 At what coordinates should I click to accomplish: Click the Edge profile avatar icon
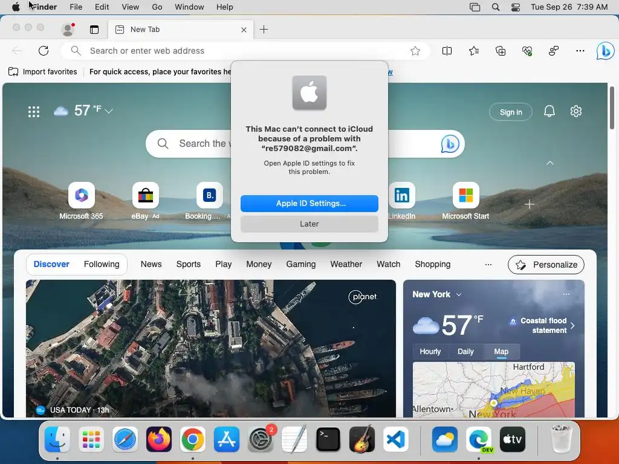click(x=68, y=29)
